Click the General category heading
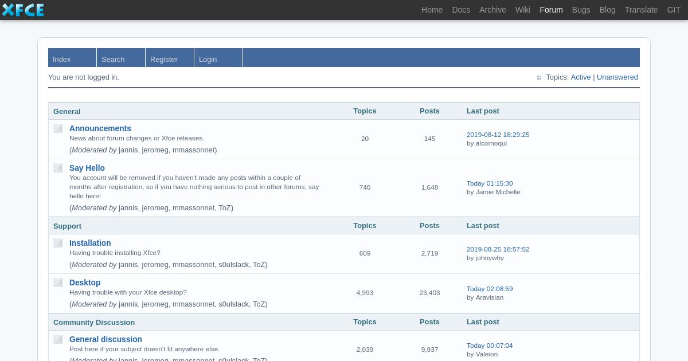This screenshot has height=361, width=688. pyautogui.click(x=67, y=111)
